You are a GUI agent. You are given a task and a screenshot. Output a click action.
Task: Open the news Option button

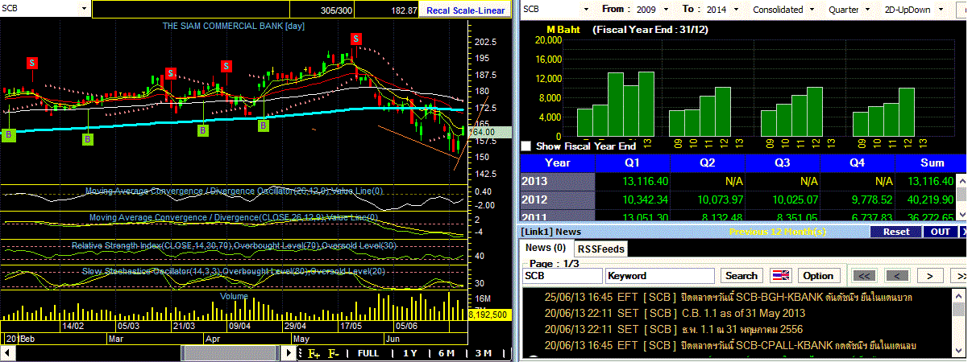click(x=818, y=275)
